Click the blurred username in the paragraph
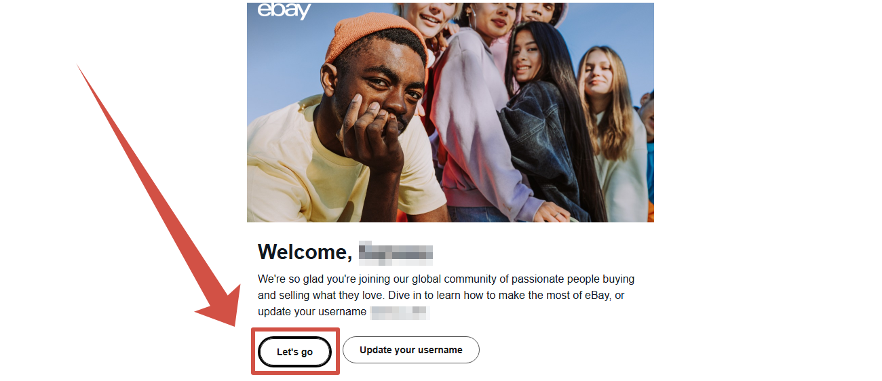The image size is (882, 381). tap(400, 312)
